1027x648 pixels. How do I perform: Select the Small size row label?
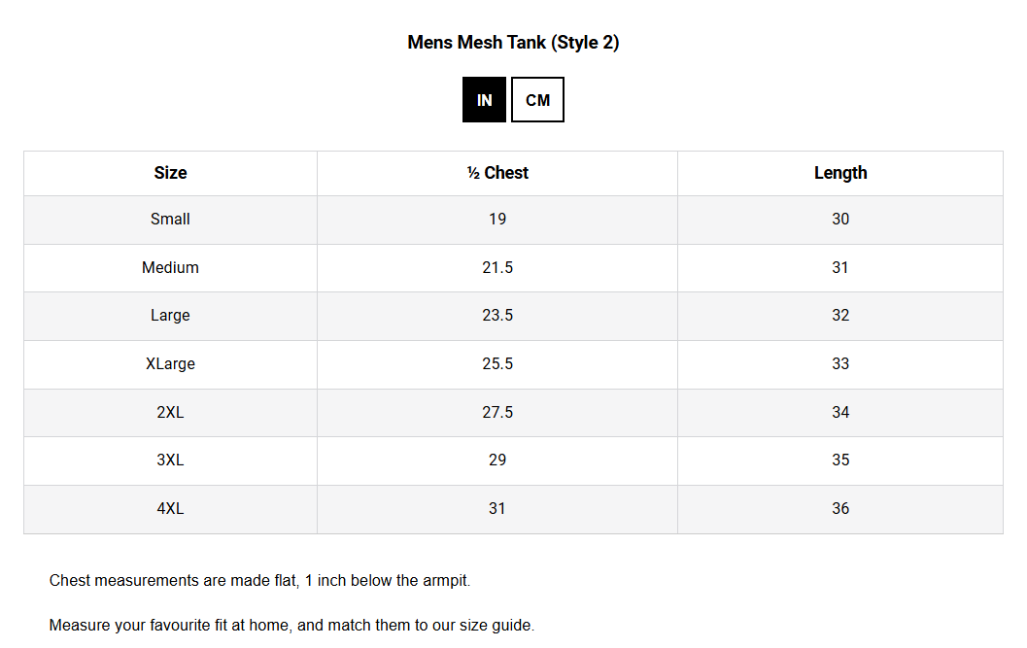170,220
